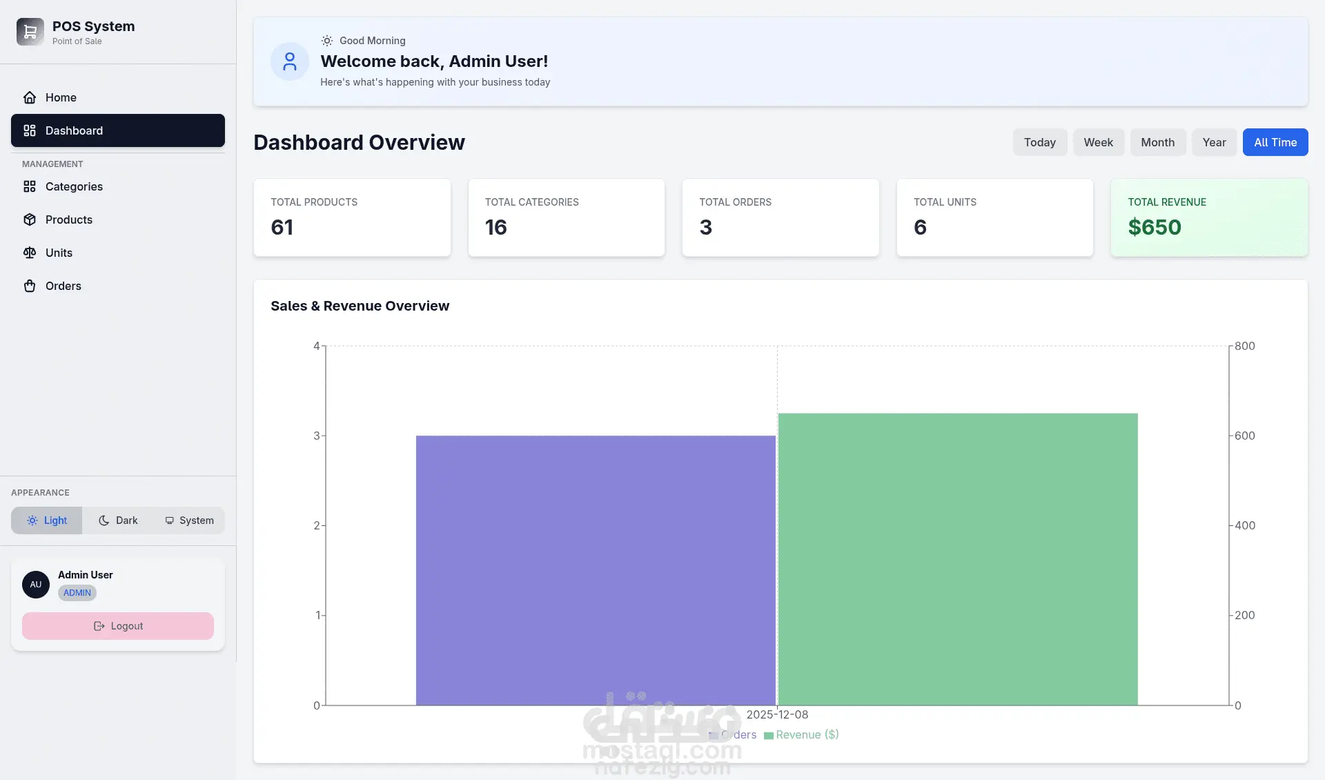Click the Revenue ($) legend swatch
1325x780 pixels.
[768, 735]
